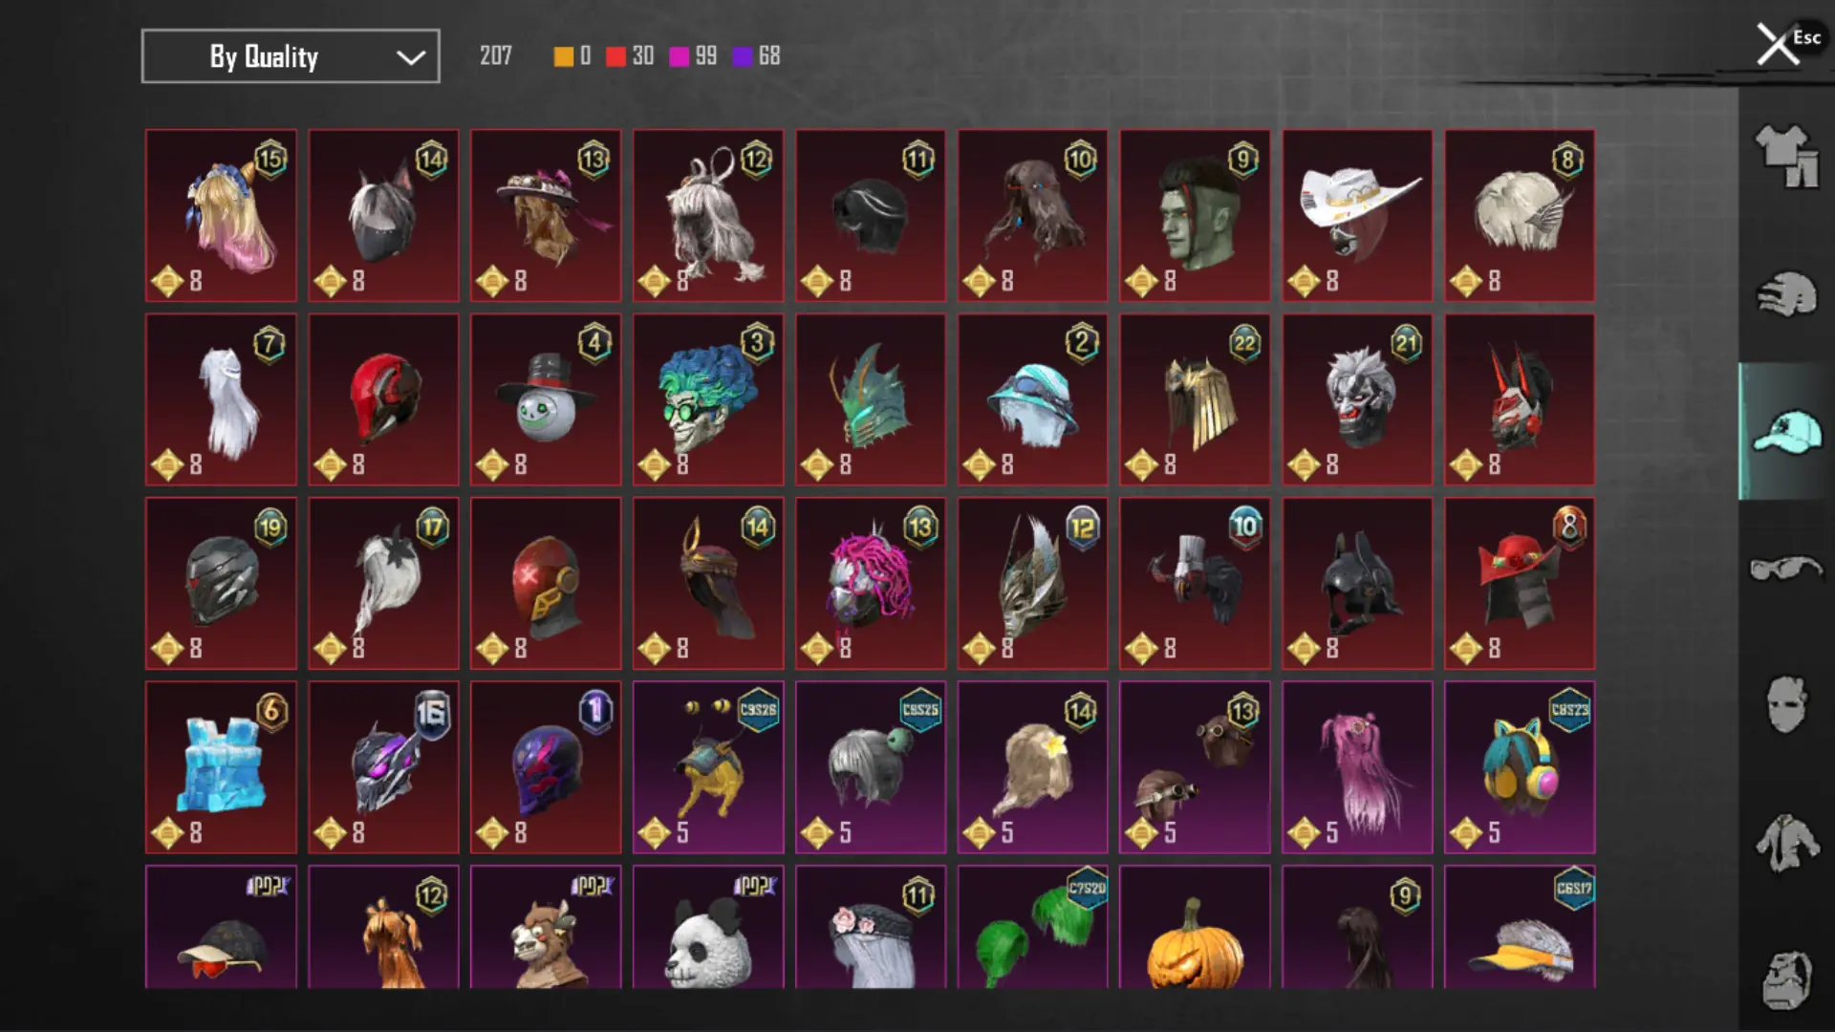Expand the By Quality sort dropdown
Screen dimensions: 1835x1032
(x=291, y=56)
